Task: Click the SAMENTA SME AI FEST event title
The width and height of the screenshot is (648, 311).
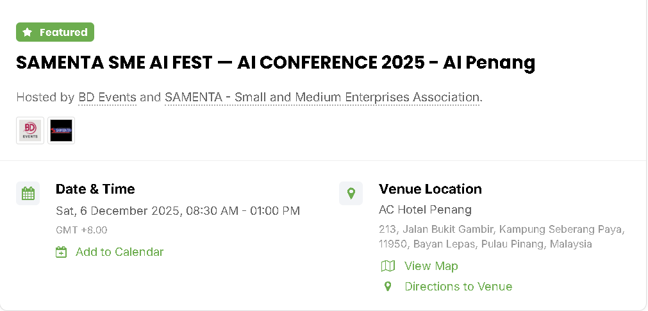Action: (275, 62)
